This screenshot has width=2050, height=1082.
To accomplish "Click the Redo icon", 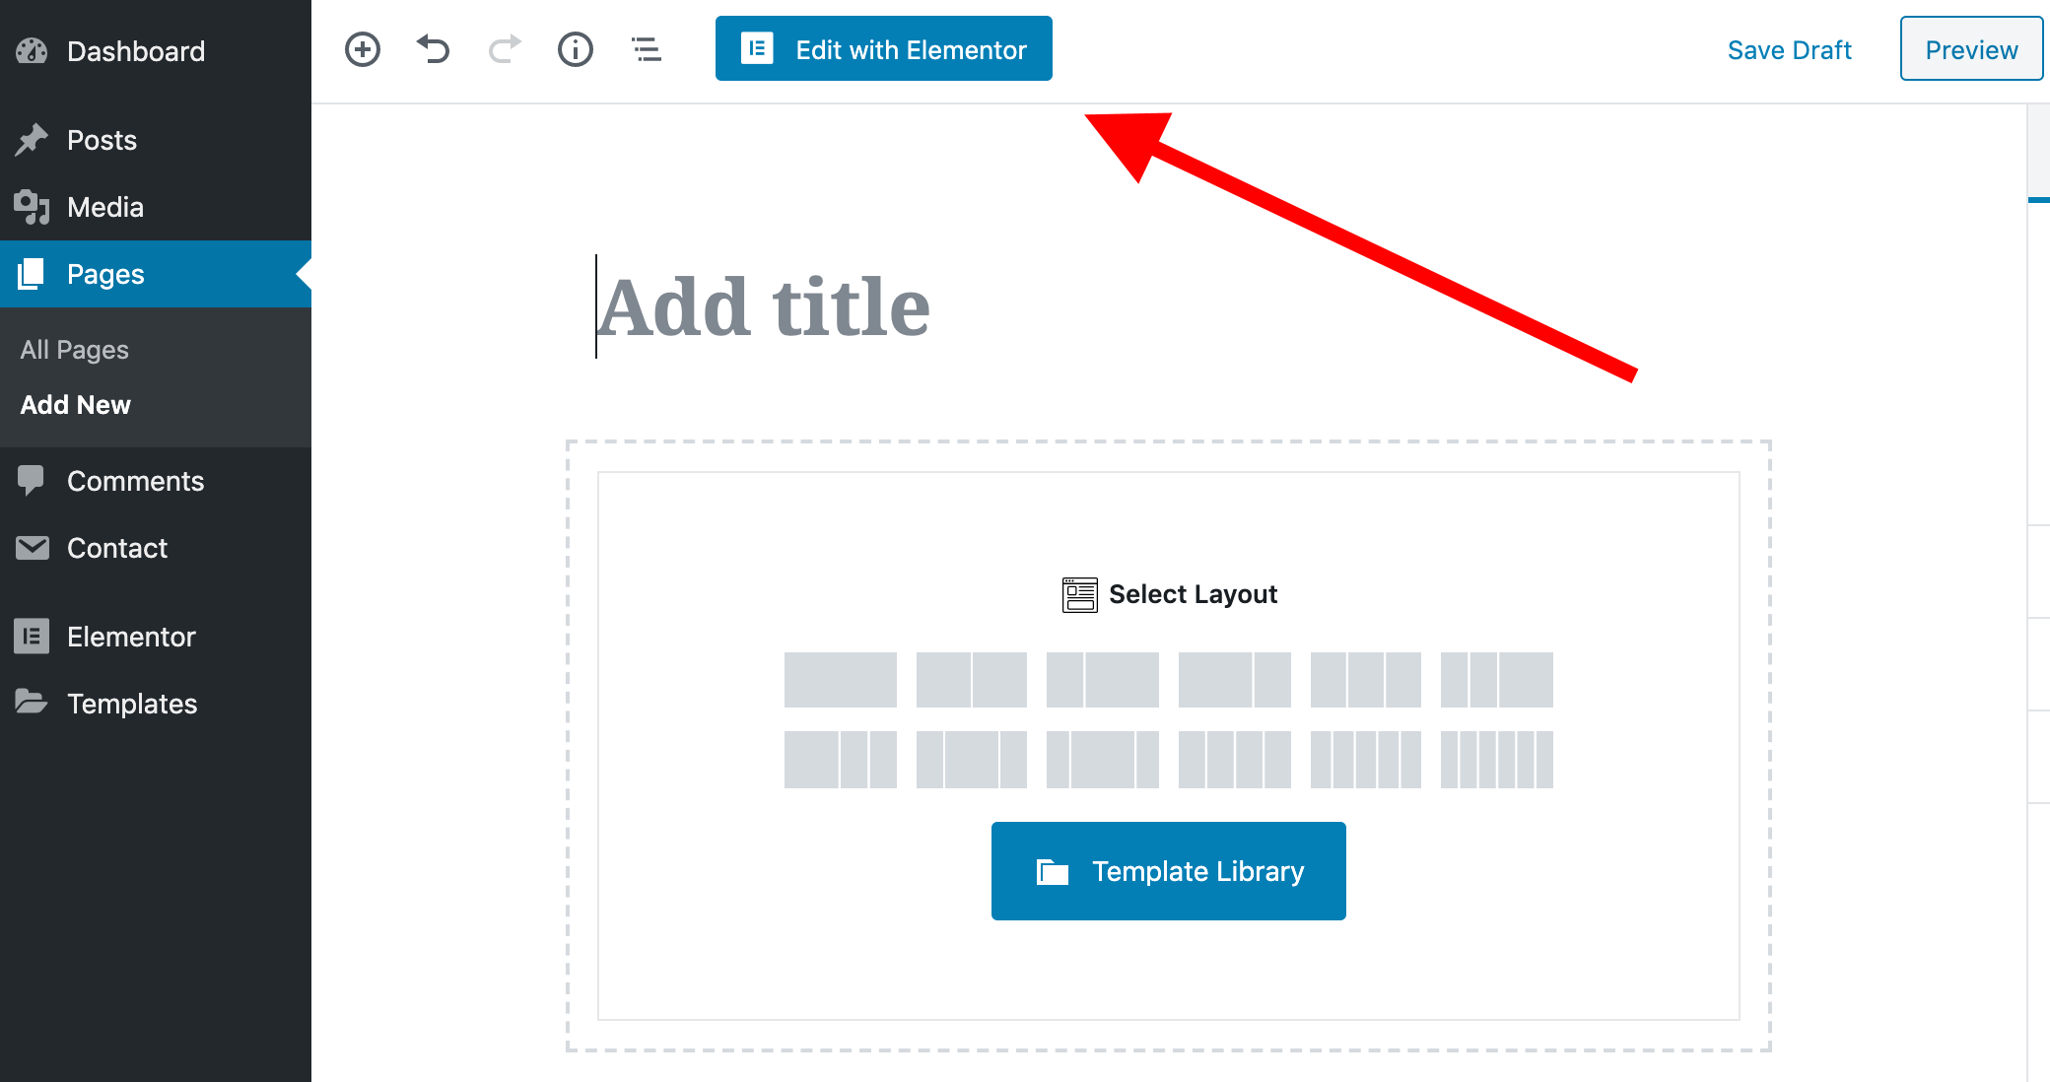I will click(501, 50).
